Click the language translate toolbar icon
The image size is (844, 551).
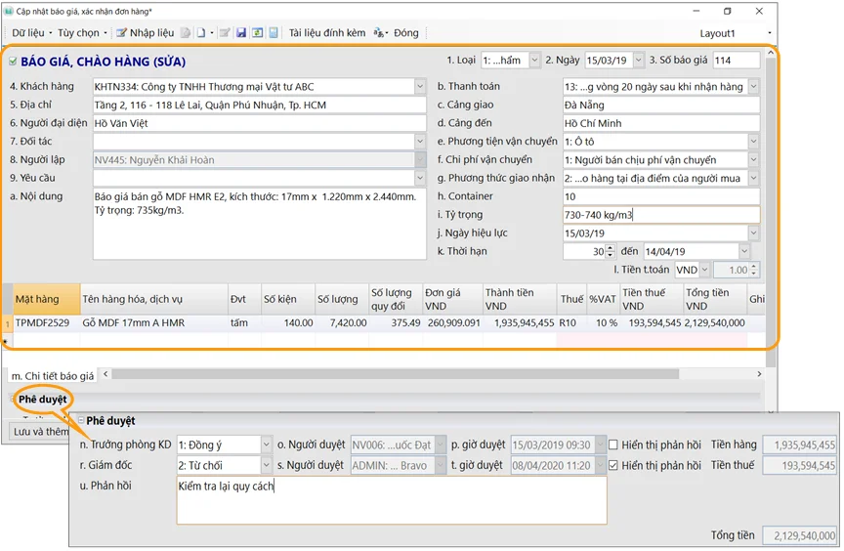379,33
